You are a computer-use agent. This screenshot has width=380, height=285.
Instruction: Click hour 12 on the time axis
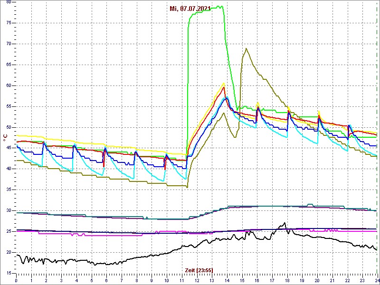pyautogui.click(x=197, y=280)
